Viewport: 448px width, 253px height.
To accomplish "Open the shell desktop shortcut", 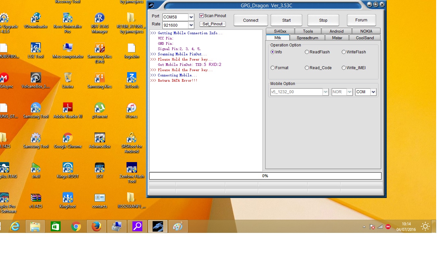I will coord(36,170).
